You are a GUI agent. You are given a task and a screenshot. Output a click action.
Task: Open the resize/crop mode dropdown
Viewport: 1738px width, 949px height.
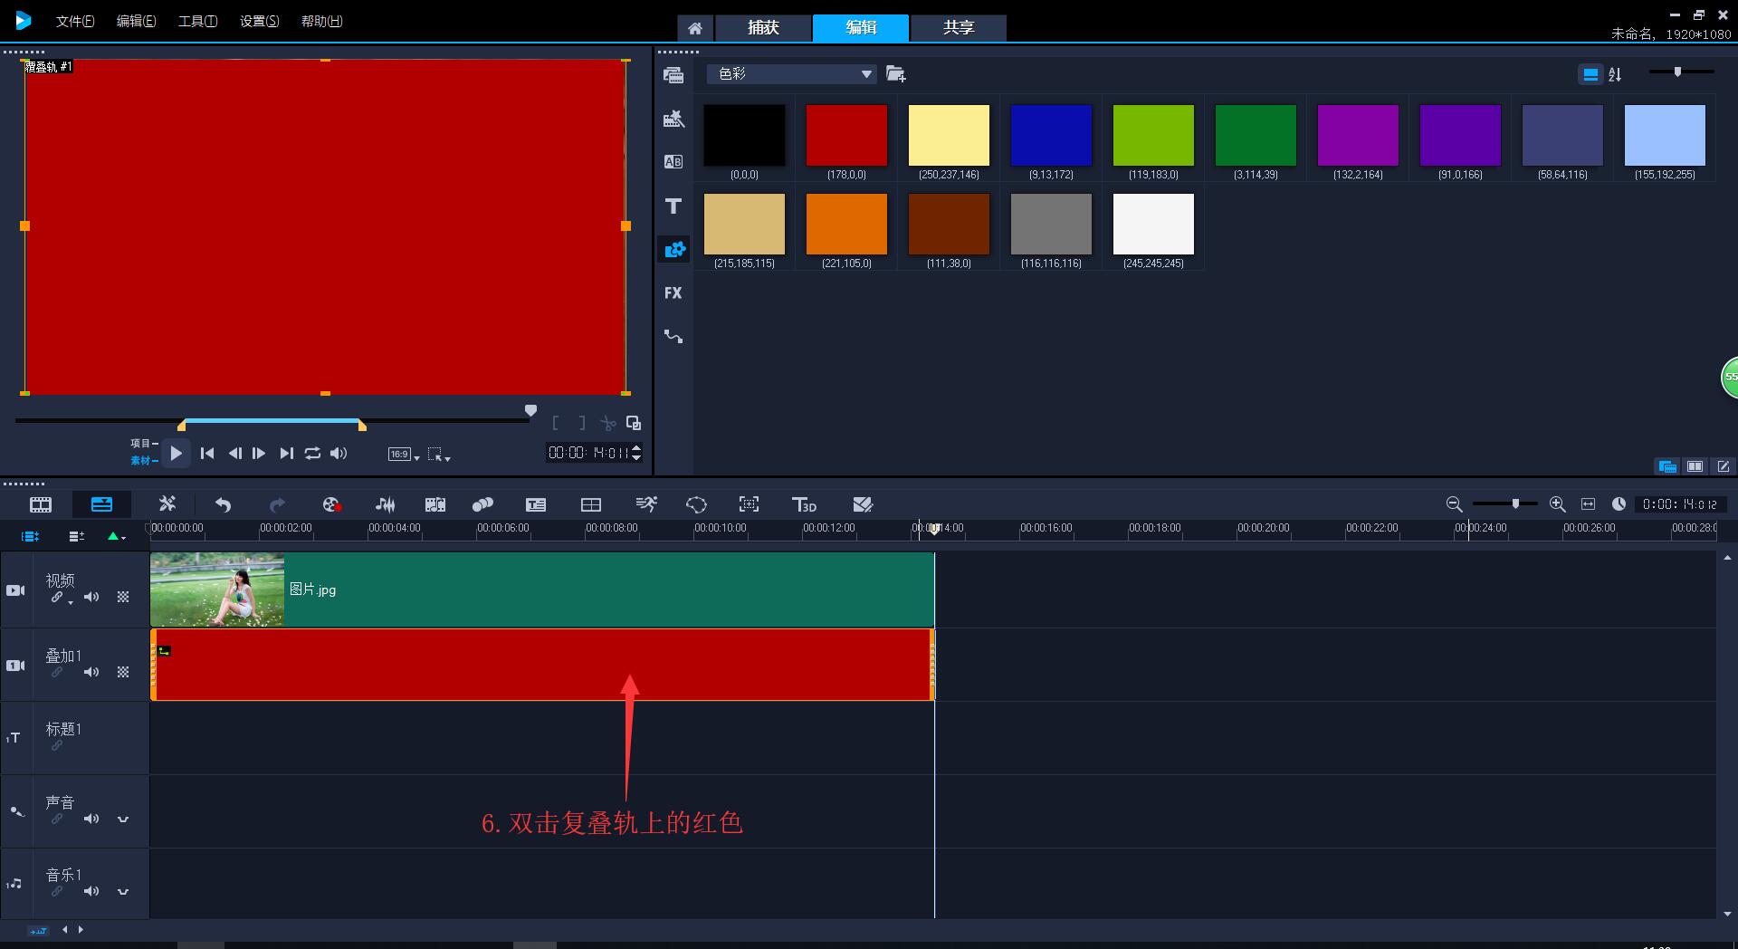[x=439, y=455]
